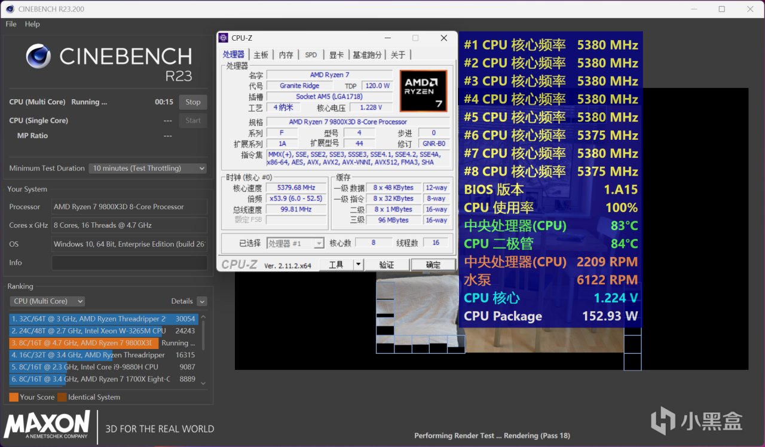Maximize the Cinebench window

[722, 9]
